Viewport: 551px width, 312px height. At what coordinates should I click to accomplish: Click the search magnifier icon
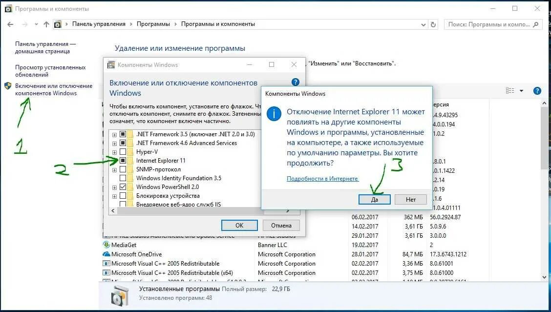pos(535,24)
